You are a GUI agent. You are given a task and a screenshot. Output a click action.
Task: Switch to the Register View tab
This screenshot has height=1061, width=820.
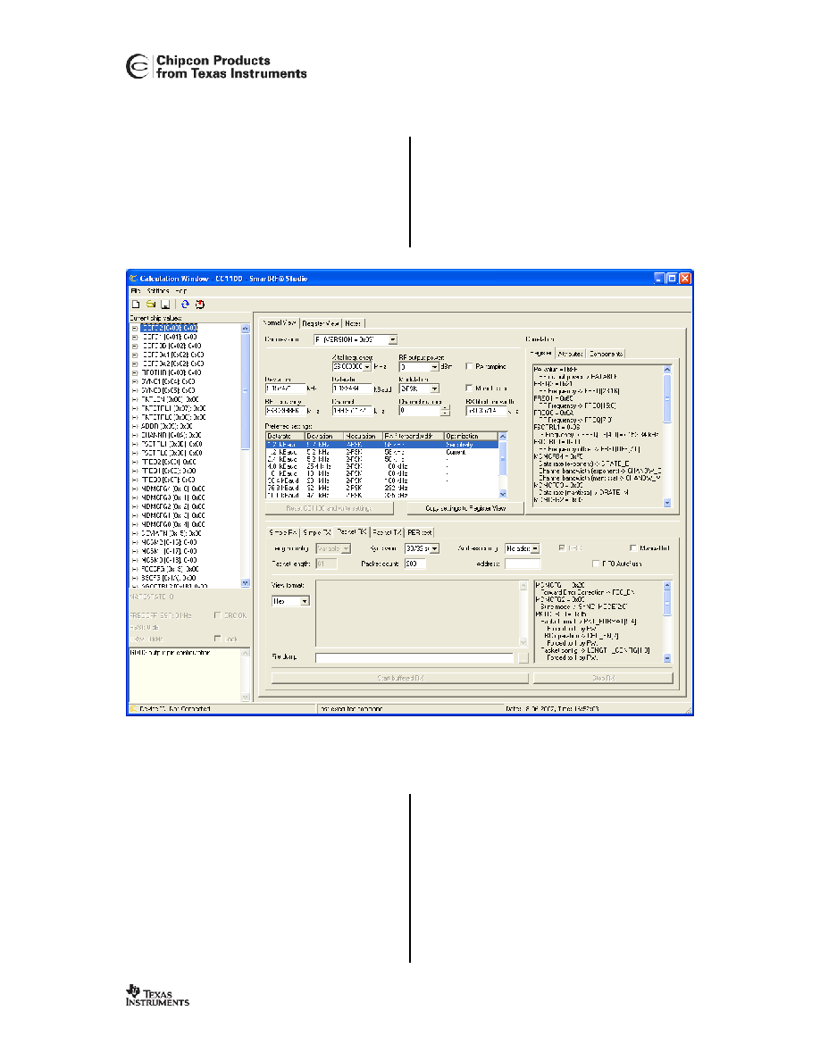click(321, 323)
